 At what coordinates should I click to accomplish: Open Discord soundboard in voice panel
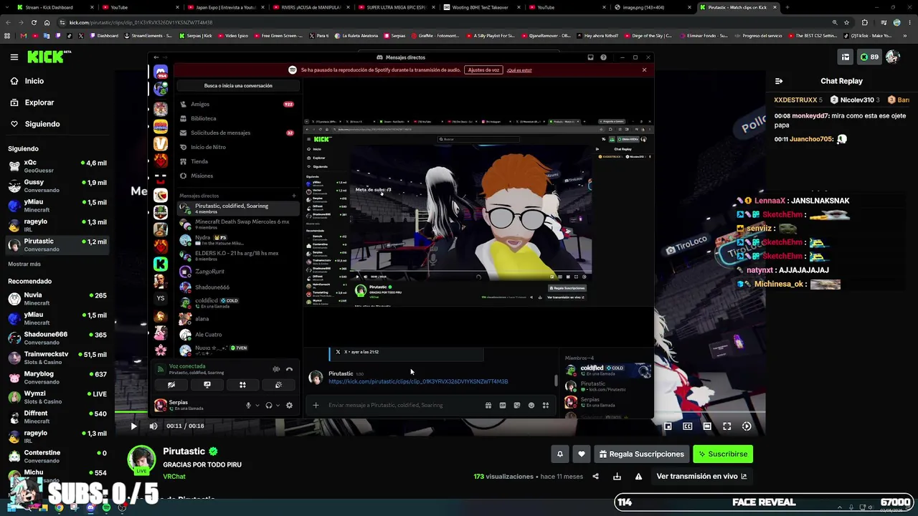pyautogui.click(x=278, y=385)
